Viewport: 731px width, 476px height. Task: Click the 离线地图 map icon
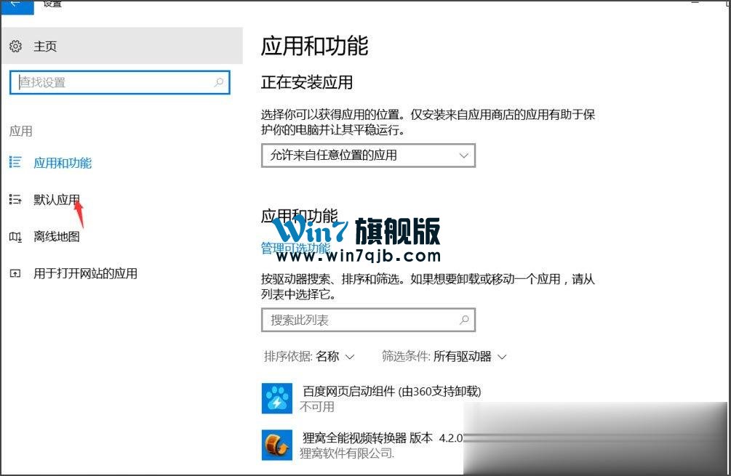(x=15, y=237)
